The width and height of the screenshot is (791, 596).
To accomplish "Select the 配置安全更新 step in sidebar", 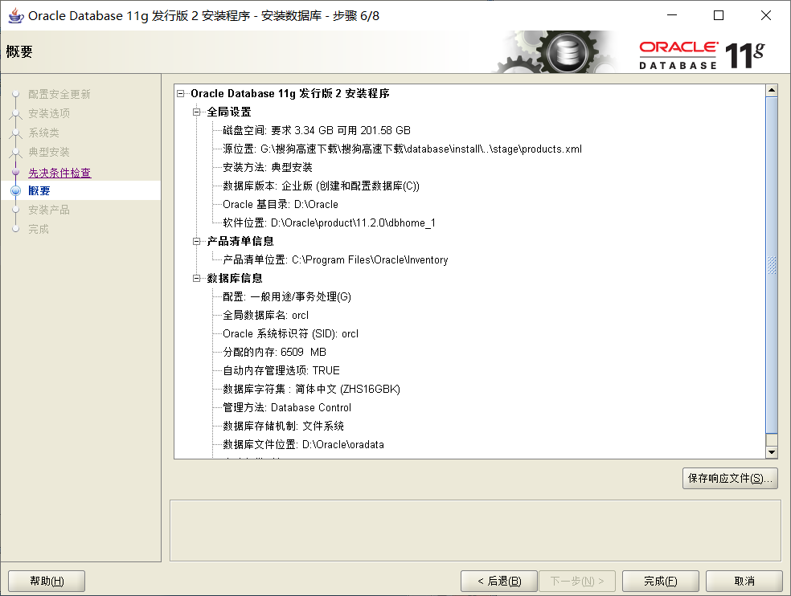I will click(x=59, y=94).
